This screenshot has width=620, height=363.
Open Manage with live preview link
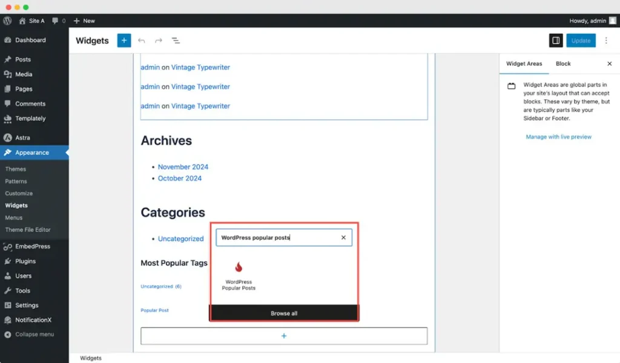click(x=558, y=137)
